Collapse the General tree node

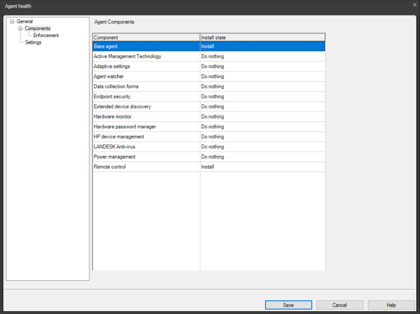click(x=13, y=21)
